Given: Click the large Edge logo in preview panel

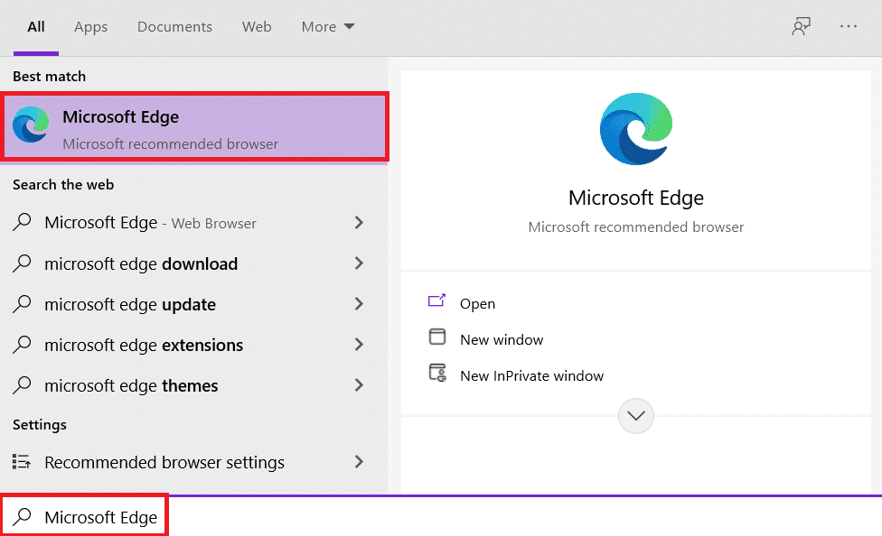Looking at the screenshot, I should pyautogui.click(x=635, y=129).
